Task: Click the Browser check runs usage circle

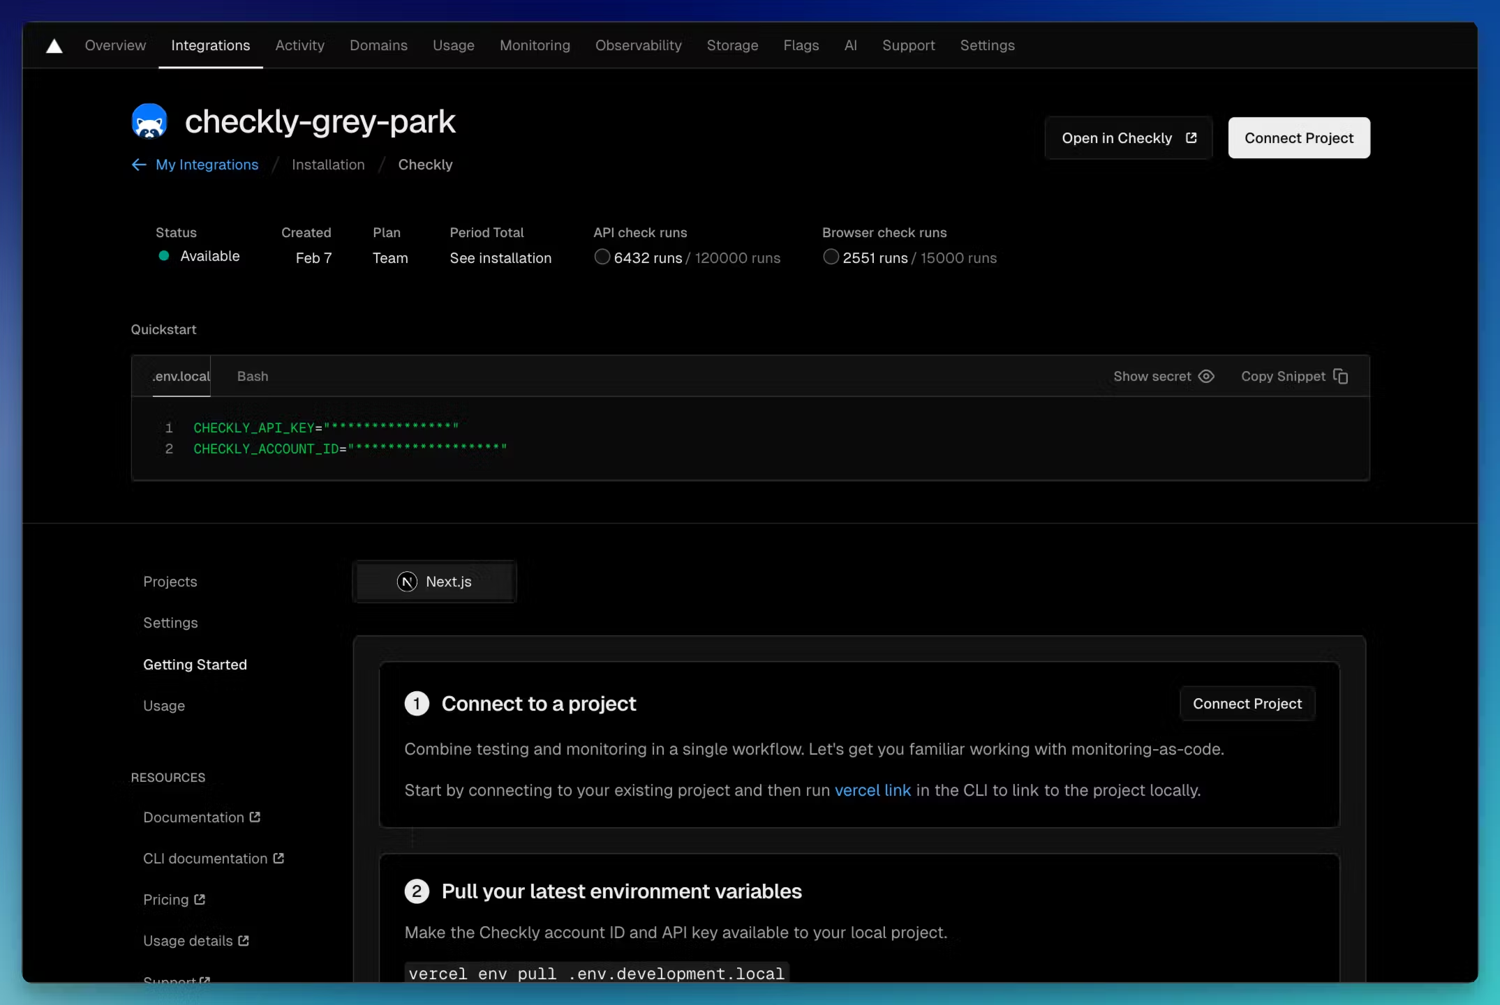Action: [x=831, y=257]
